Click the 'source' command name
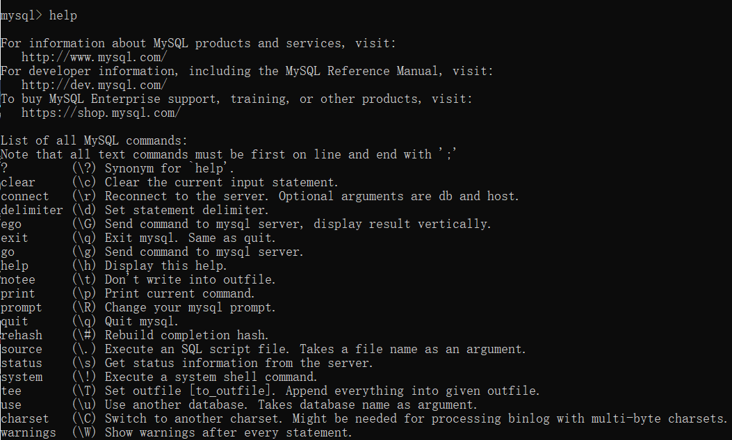732x440 pixels. [22, 349]
